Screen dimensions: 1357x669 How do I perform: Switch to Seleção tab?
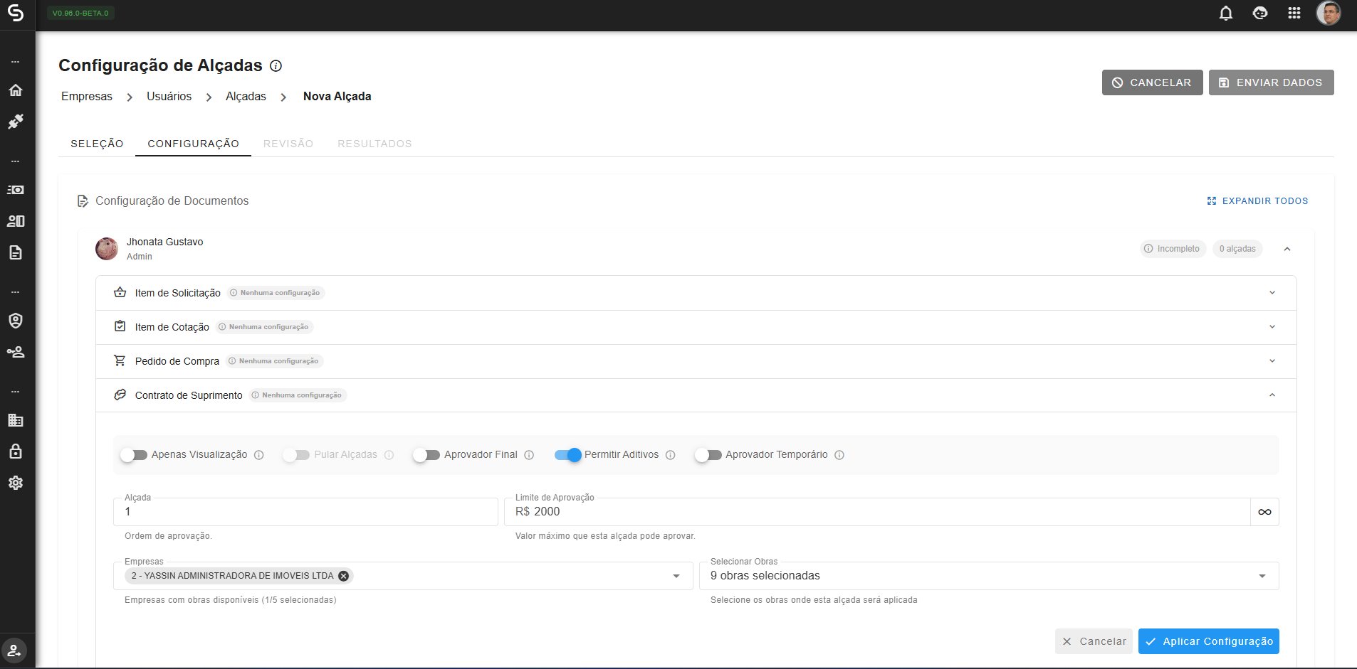(x=97, y=144)
